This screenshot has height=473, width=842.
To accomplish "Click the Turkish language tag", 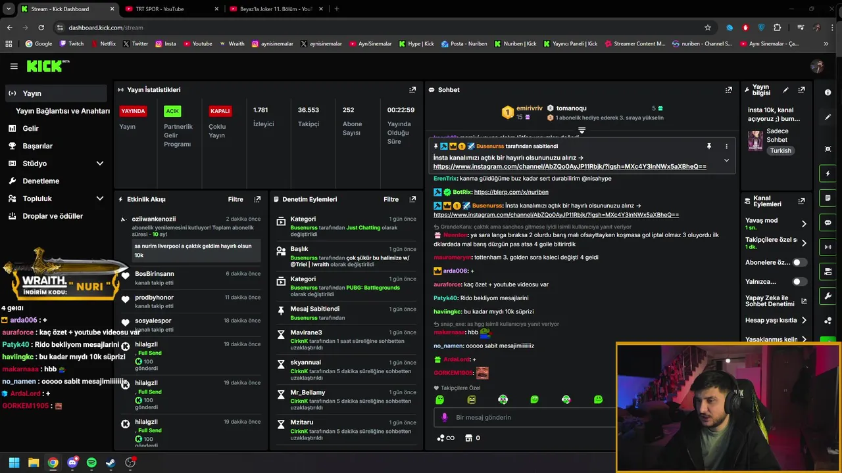I will coord(781,150).
